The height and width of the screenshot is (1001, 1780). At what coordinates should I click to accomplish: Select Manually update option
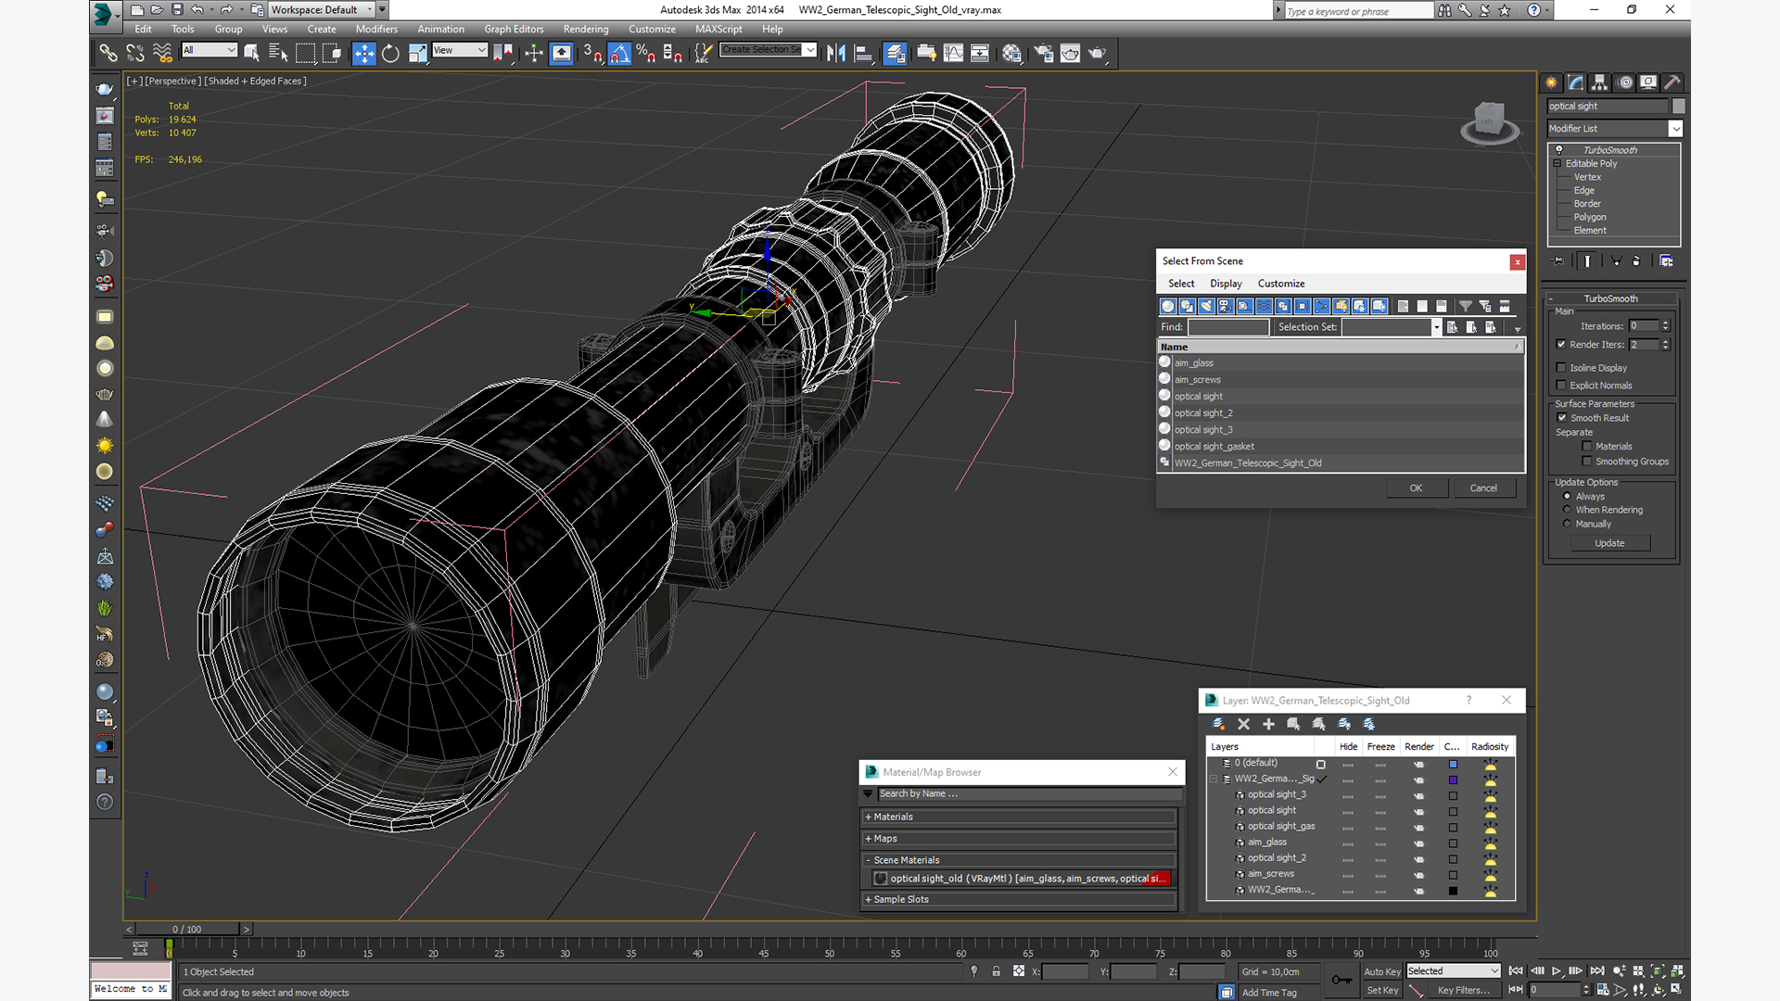(1568, 524)
